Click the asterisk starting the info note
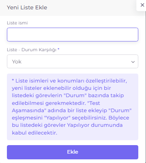 [13, 80]
